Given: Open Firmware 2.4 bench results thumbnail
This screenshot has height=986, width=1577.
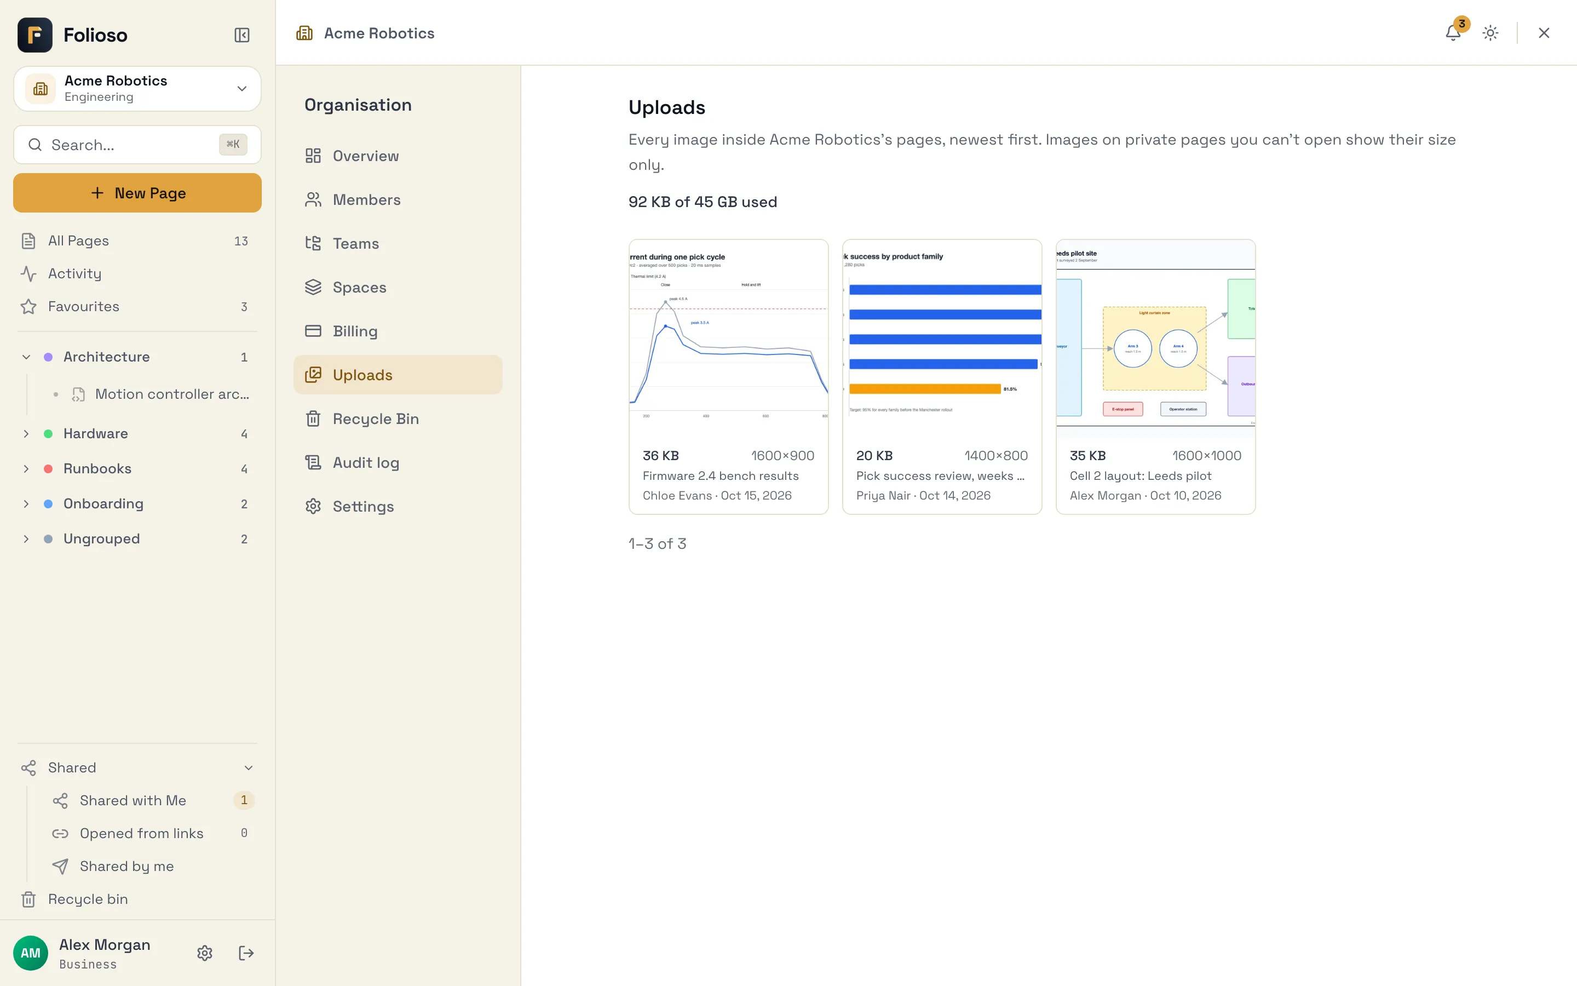Looking at the screenshot, I should 729,339.
